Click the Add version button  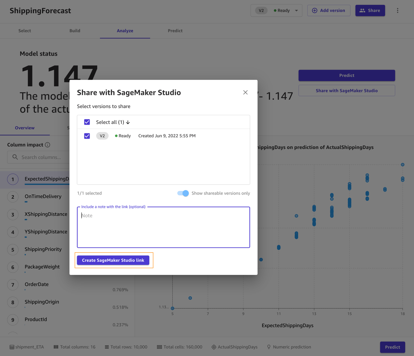pos(329,10)
